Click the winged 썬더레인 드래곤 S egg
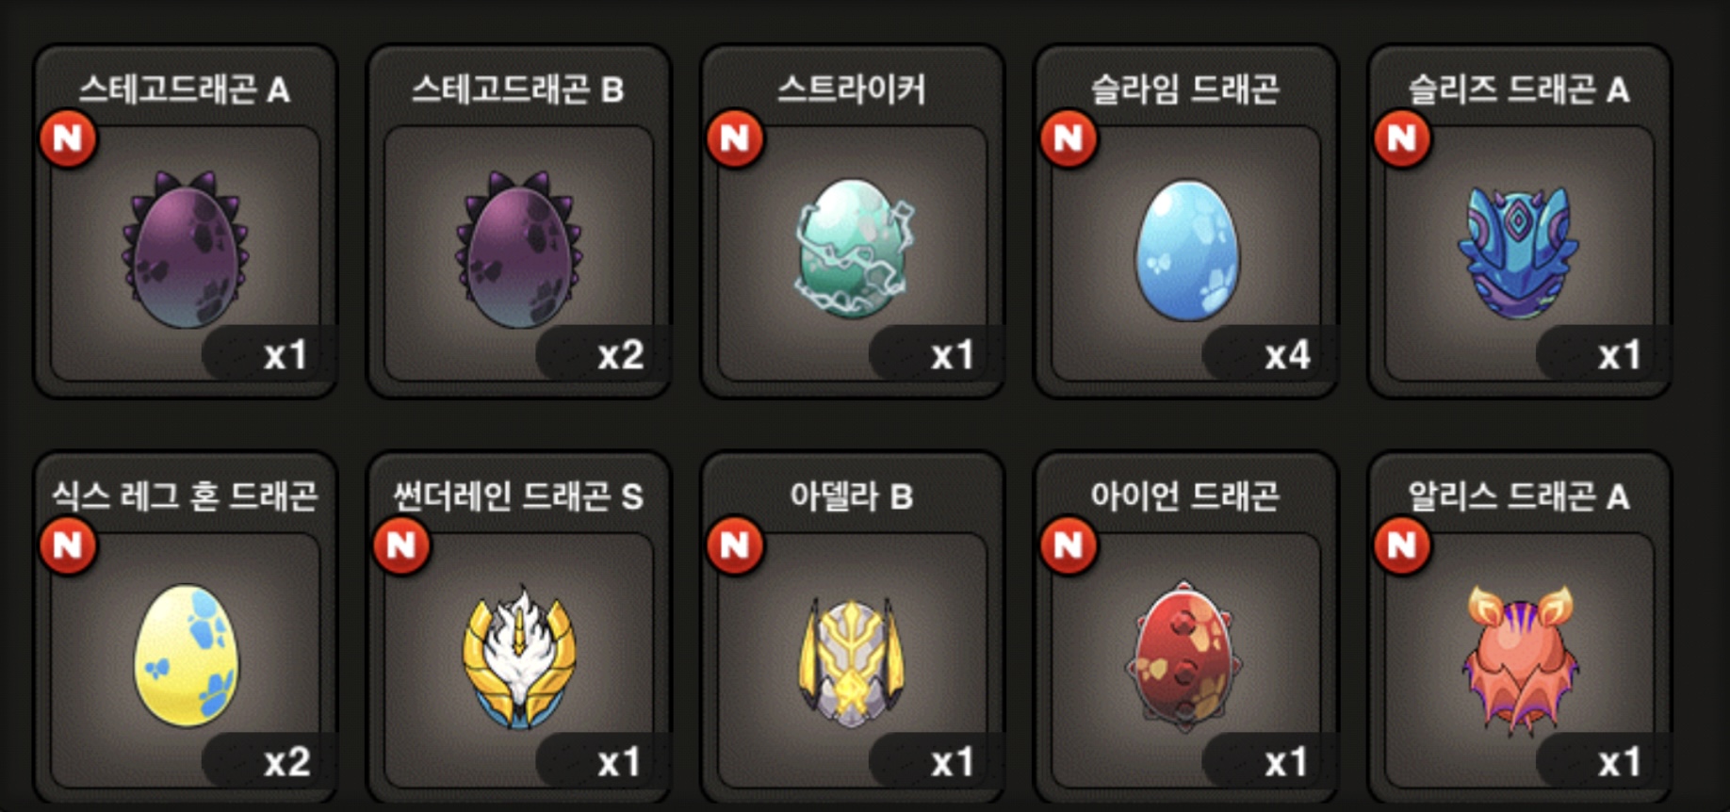Screen dimensions: 1730x812 (x=519, y=657)
